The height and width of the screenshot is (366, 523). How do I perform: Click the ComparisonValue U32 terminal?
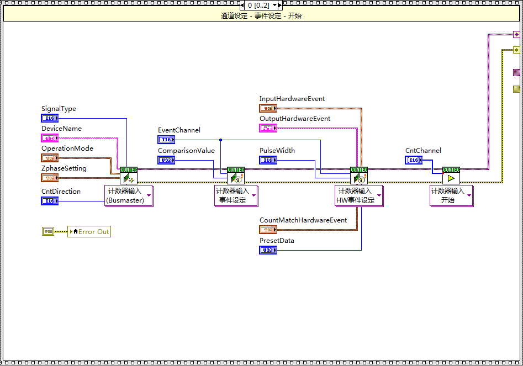tap(166, 160)
